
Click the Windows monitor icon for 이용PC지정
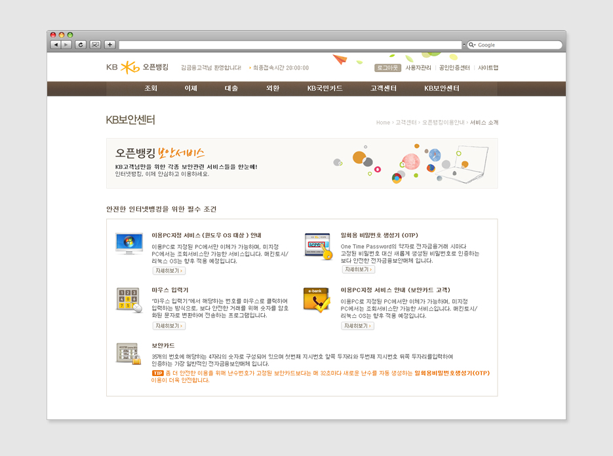[129, 244]
